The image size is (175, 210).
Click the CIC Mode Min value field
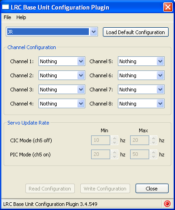pos(101,140)
